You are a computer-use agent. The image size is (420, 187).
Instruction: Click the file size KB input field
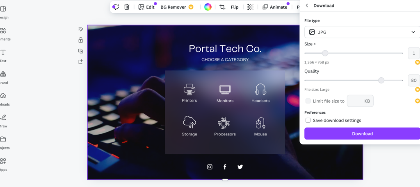pyautogui.click(x=360, y=101)
